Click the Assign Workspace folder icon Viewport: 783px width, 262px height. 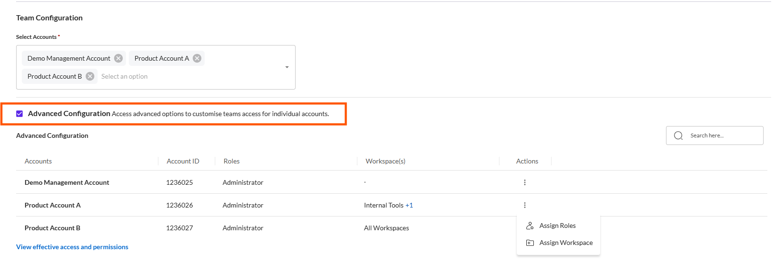coord(530,243)
